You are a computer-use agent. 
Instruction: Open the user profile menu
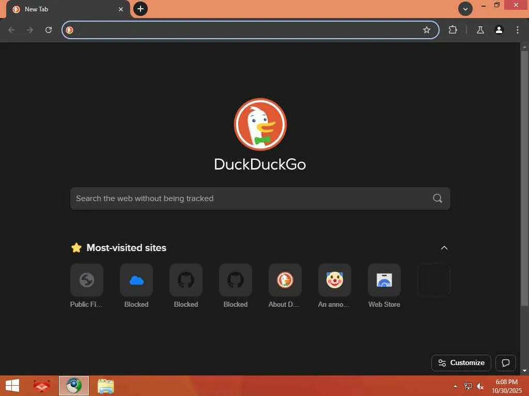coord(499,30)
